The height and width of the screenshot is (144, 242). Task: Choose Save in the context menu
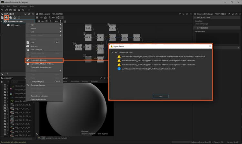click(x=44, y=43)
